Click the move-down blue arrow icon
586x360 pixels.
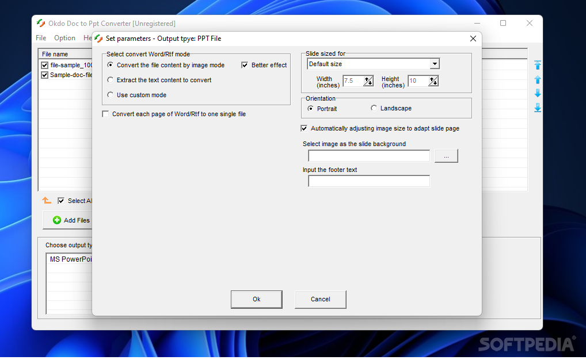[538, 93]
